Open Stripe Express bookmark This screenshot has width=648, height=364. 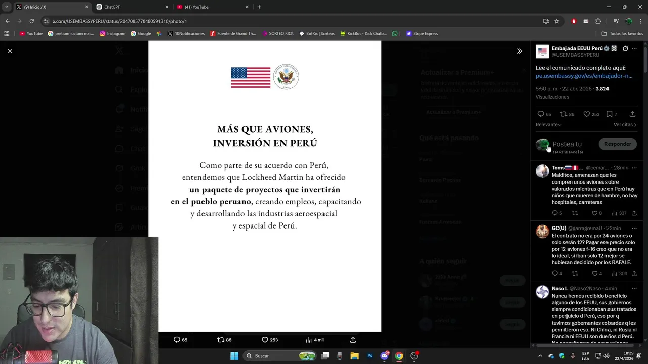tap(422, 34)
